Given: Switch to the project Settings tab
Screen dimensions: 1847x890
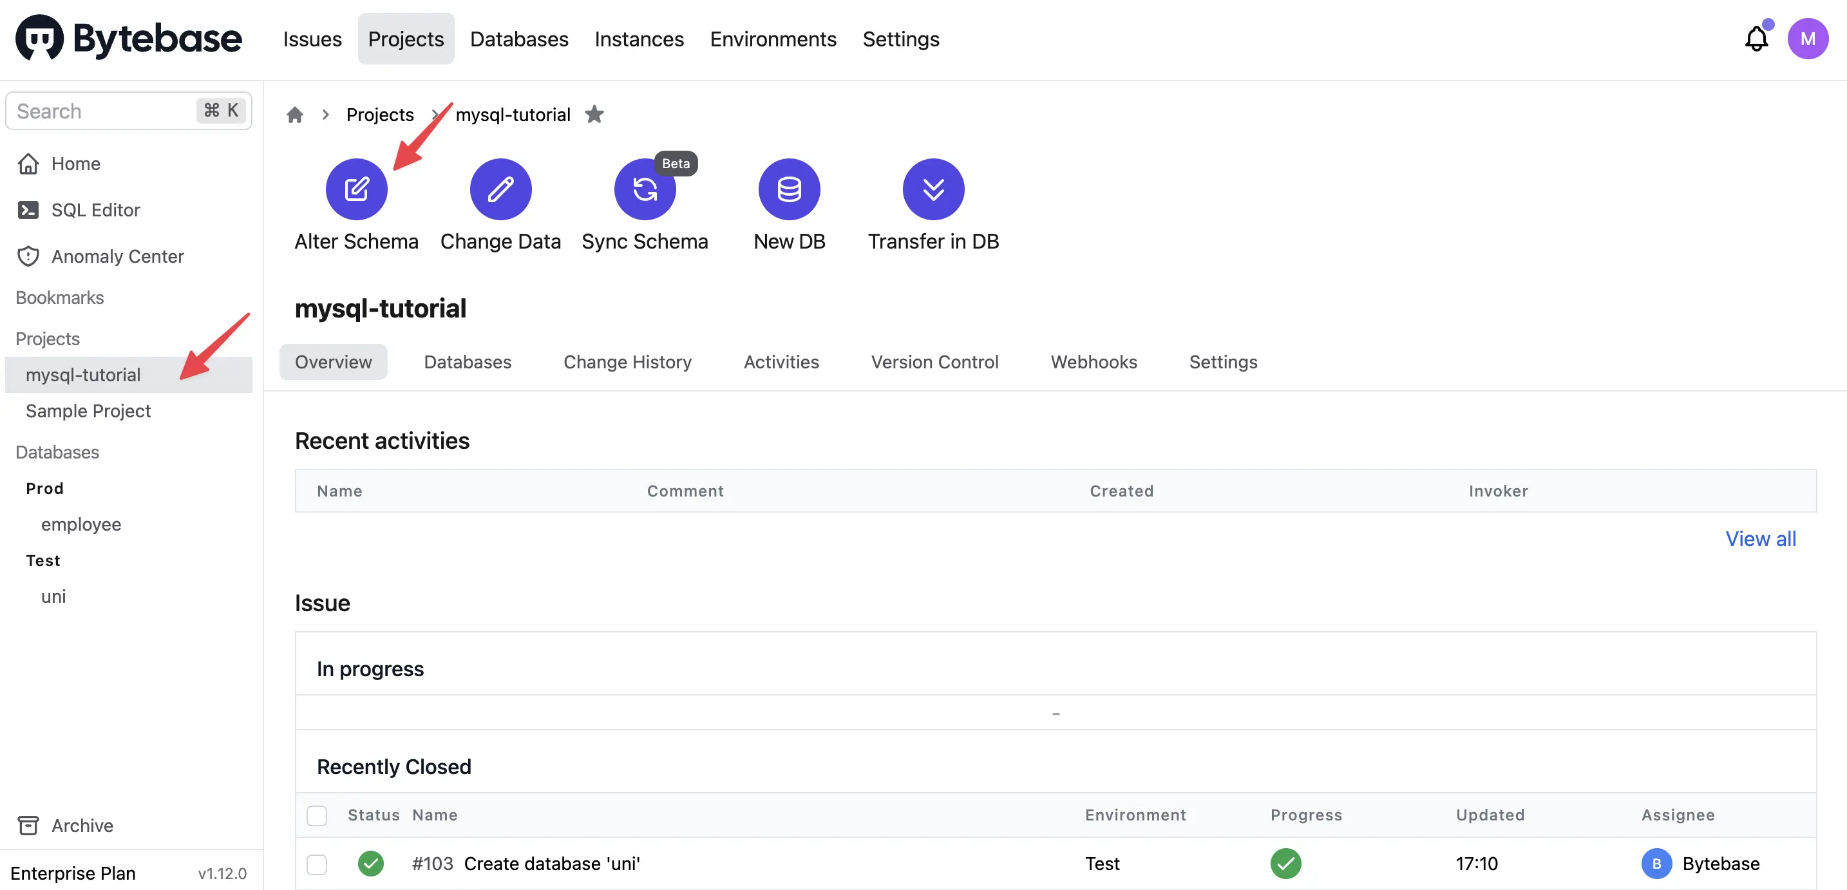Looking at the screenshot, I should coord(1222,362).
